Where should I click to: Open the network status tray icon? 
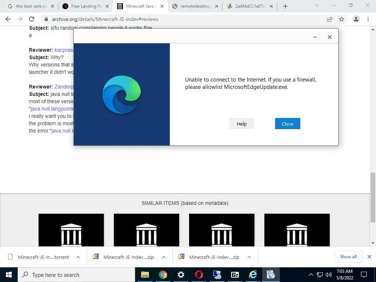click(320, 275)
